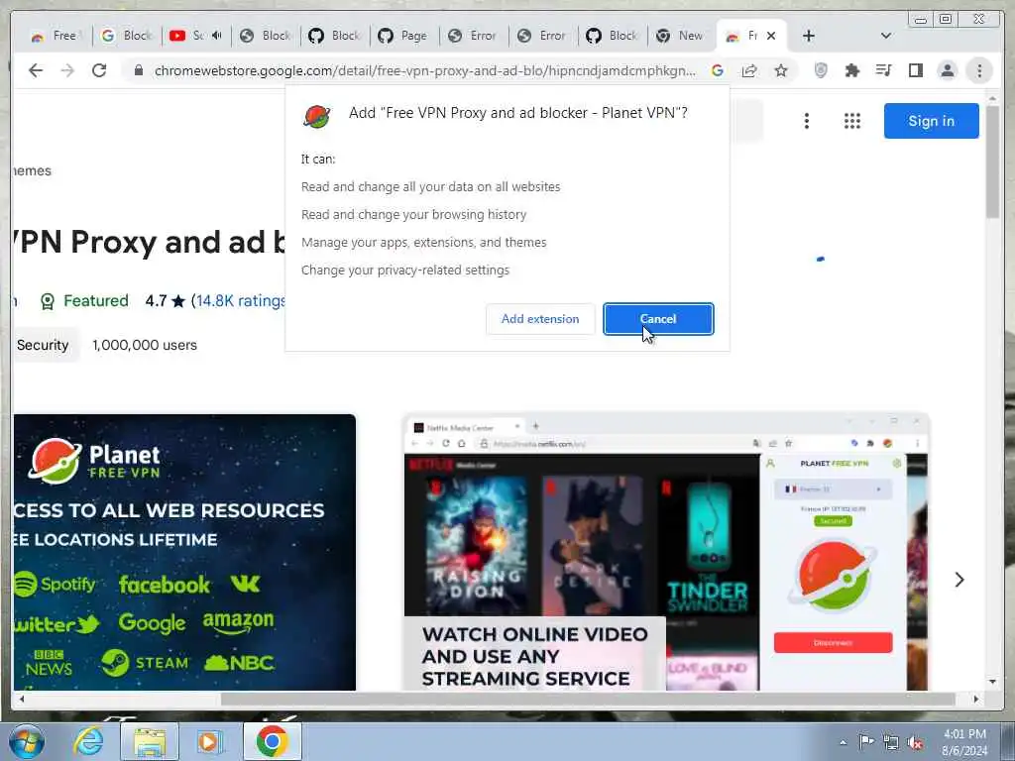Screen dimensions: 1015x761
Task: Open the Planet Free VPN promo image
Action: [x=184, y=552]
